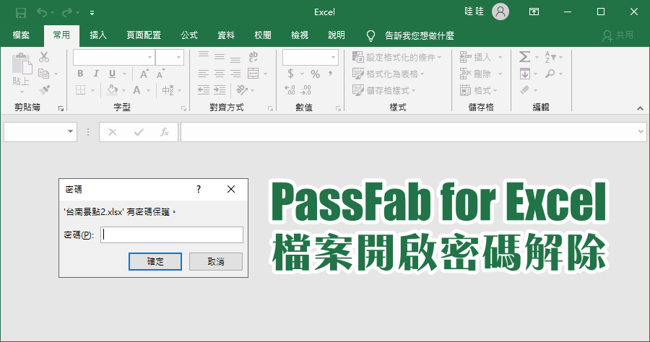Click the Borders icon
Viewport: 650px width, 342px height.
click(80, 90)
